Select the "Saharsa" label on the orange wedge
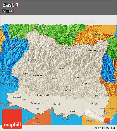117x131 pixels. tap(37, 123)
